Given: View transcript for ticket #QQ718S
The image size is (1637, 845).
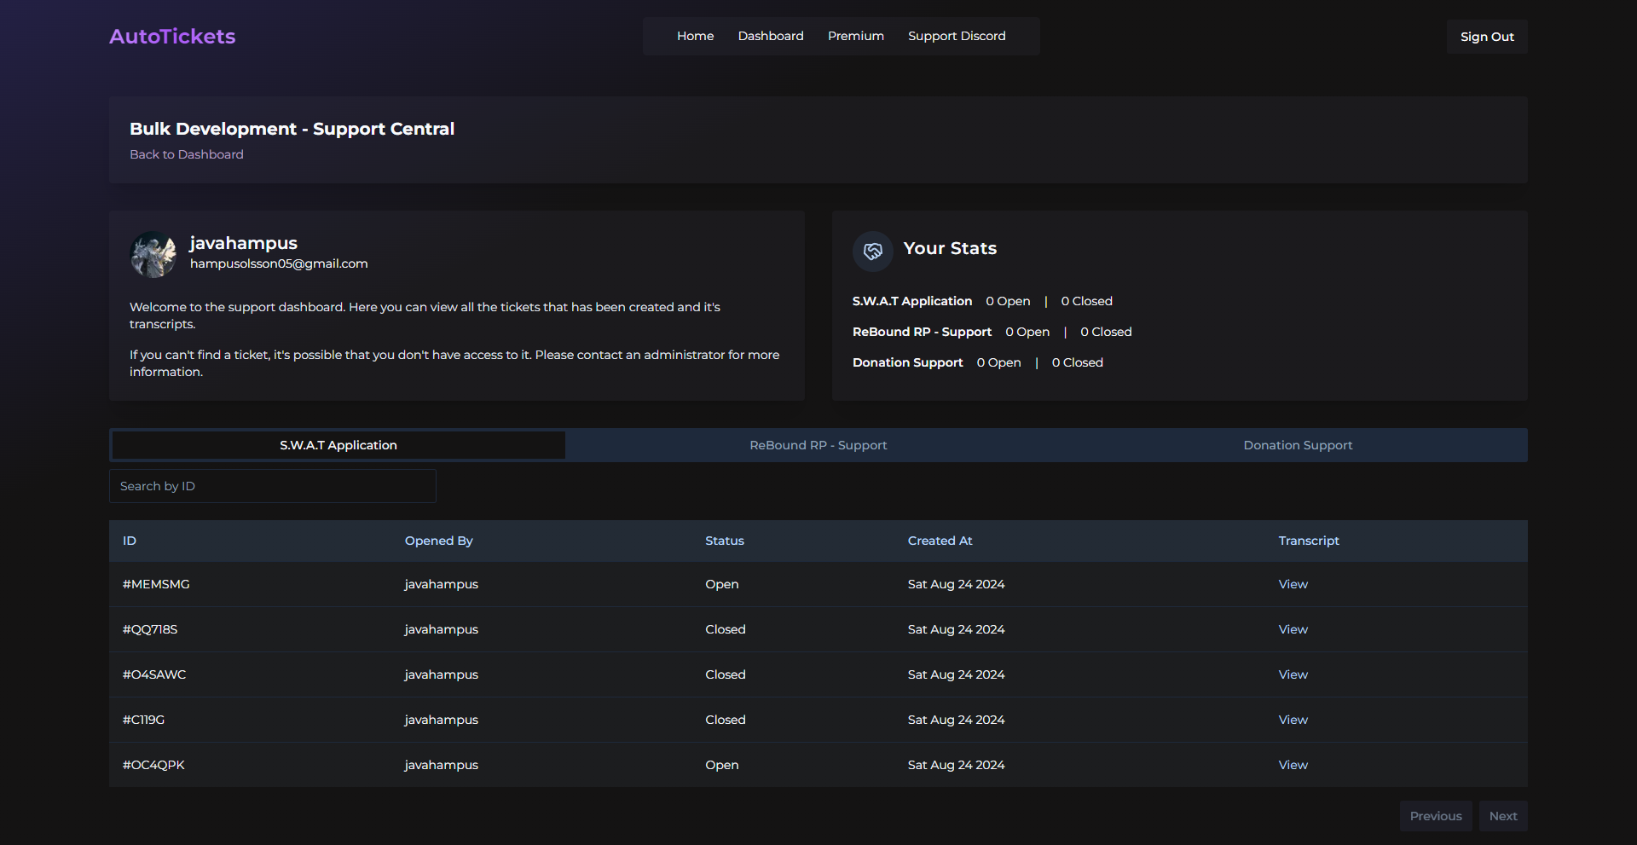Looking at the screenshot, I should click(1293, 629).
